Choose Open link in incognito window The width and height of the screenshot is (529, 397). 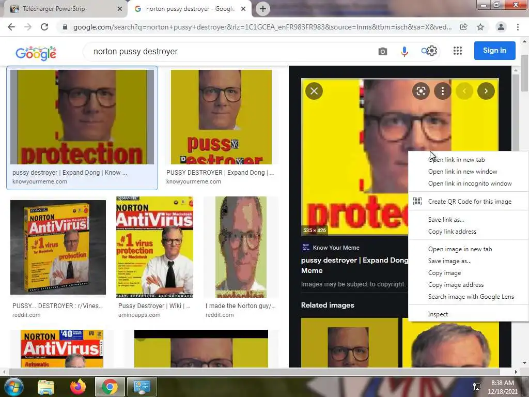pyautogui.click(x=470, y=184)
